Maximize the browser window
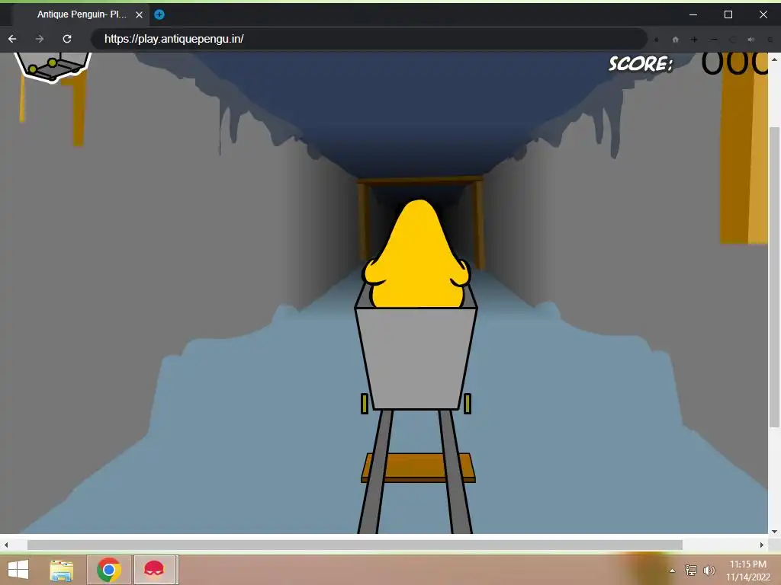The width and height of the screenshot is (781, 585). pyautogui.click(x=728, y=14)
